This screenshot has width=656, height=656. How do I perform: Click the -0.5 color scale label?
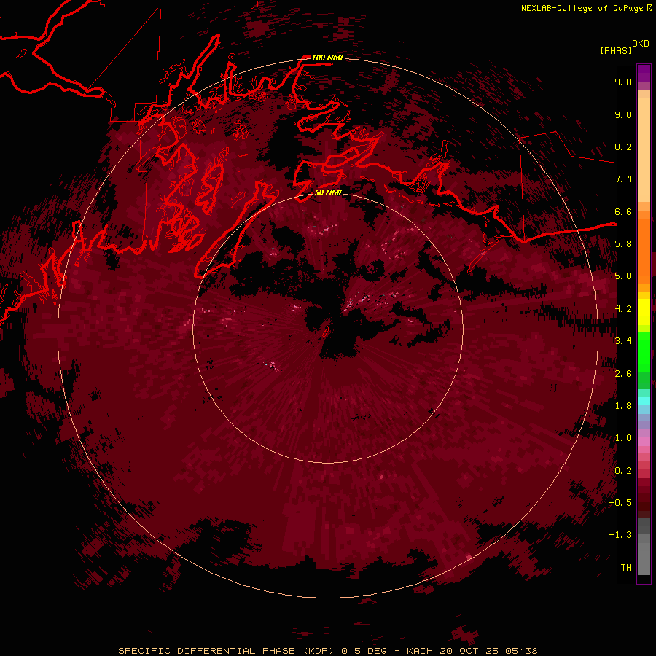[620, 503]
